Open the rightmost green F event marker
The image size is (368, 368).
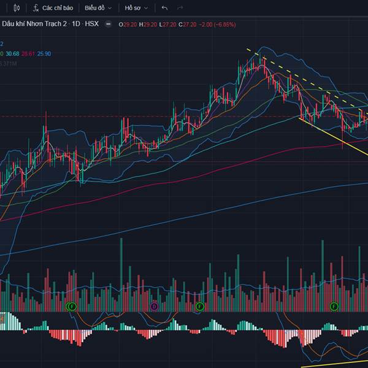(x=334, y=307)
